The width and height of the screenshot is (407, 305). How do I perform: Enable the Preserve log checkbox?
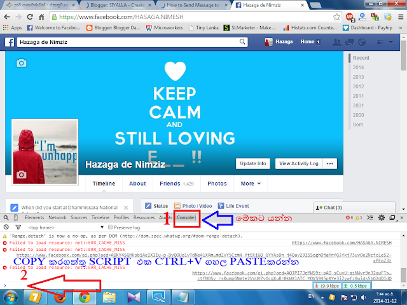[110, 227]
